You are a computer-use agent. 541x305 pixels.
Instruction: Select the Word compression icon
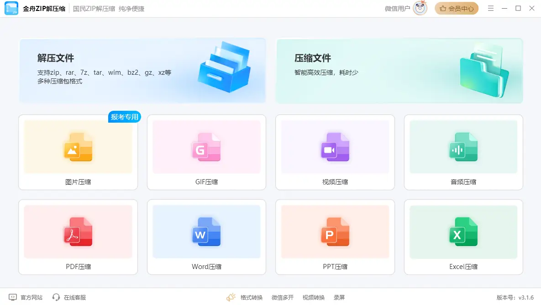coord(206,231)
